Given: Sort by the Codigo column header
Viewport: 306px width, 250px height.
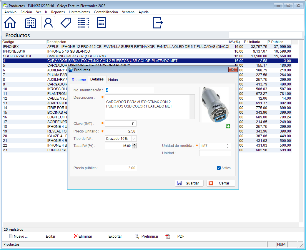Looking at the screenshot, I should [x=24, y=42].
